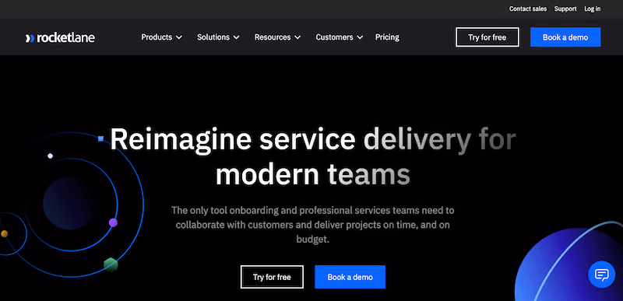Open the Resources dropdown menu

[277, 37]
